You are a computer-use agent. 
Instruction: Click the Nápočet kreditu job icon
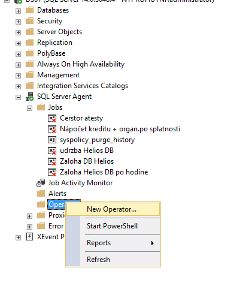click(x=52, y=129)
